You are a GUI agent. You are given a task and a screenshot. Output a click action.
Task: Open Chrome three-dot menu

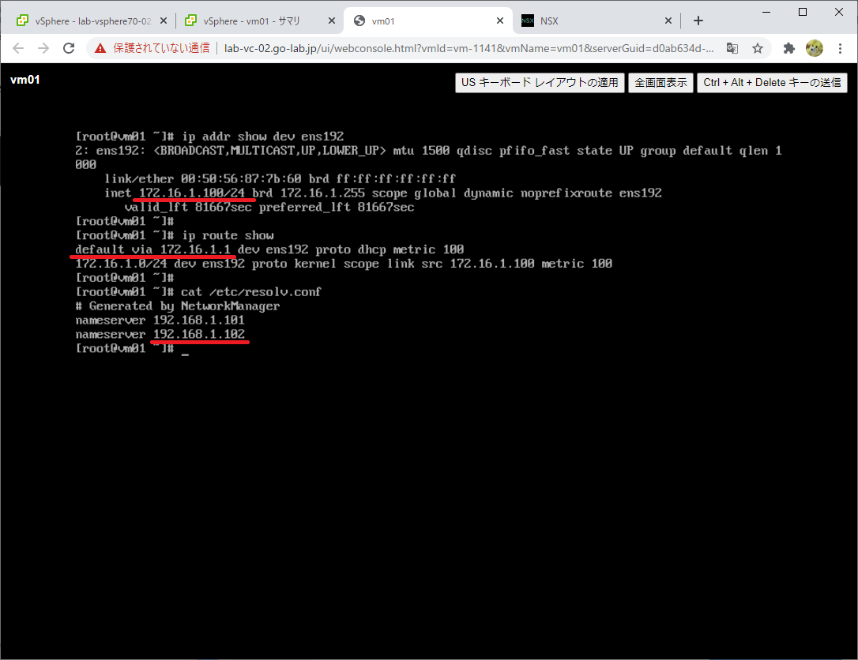[x=840, y=48]
